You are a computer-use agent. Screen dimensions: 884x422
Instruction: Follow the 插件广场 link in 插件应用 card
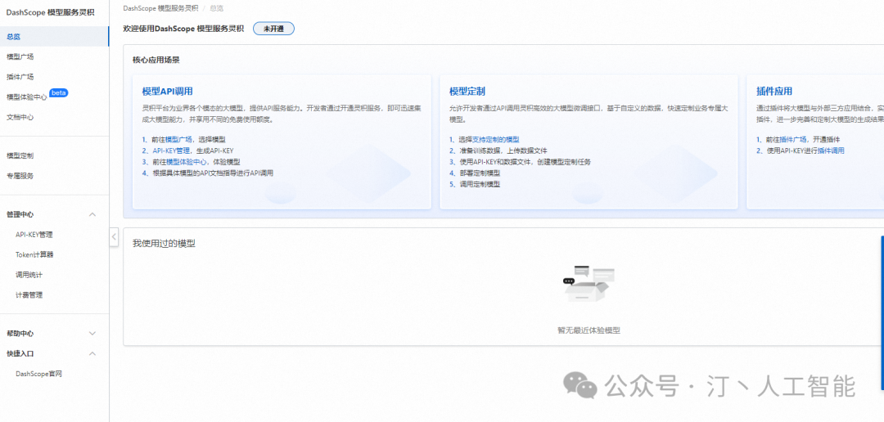(x=793, y=139)
